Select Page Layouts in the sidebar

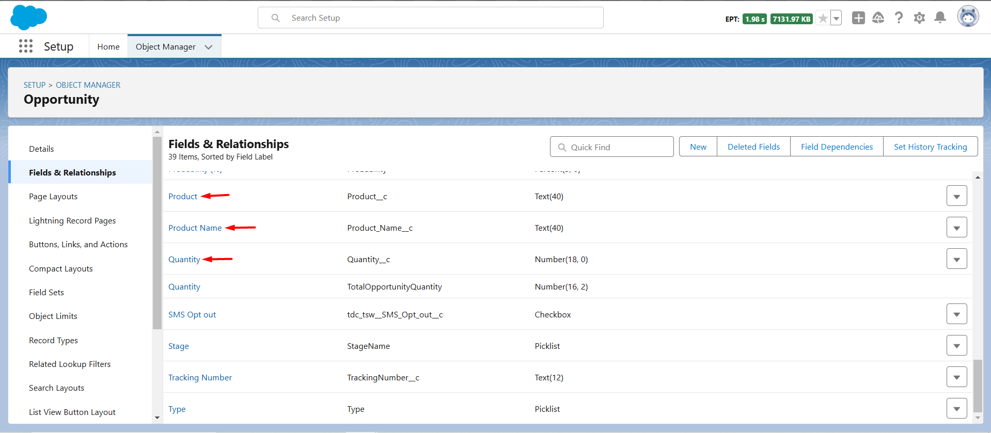point(53,197)
